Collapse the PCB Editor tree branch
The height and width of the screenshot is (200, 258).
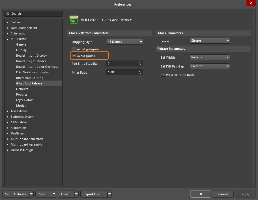(7, 39)
